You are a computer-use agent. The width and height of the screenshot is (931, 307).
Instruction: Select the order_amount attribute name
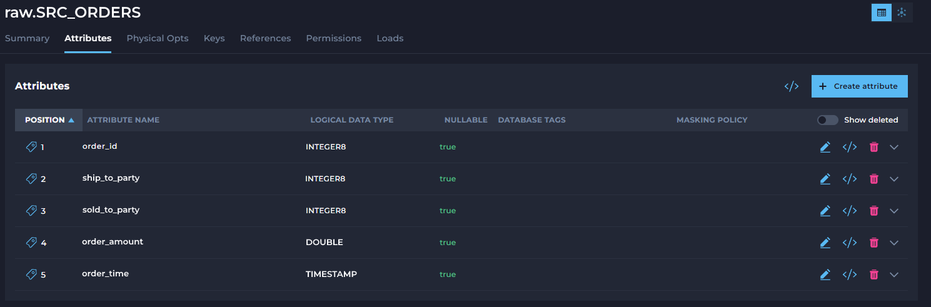(113, 242)
